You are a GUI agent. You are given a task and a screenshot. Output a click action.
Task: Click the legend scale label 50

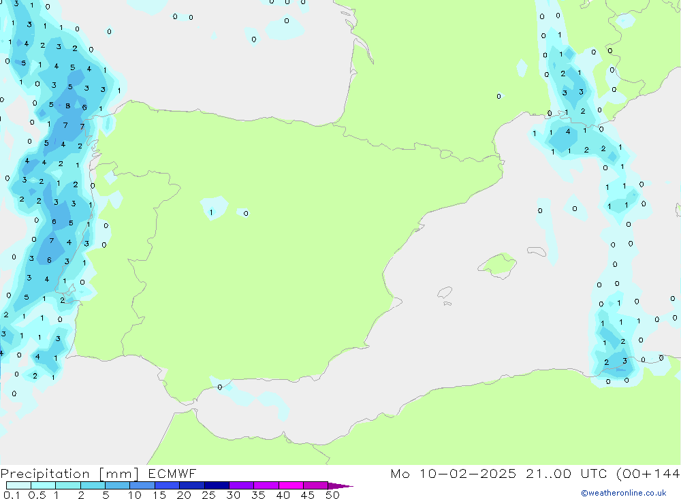[x=332, y=495]
